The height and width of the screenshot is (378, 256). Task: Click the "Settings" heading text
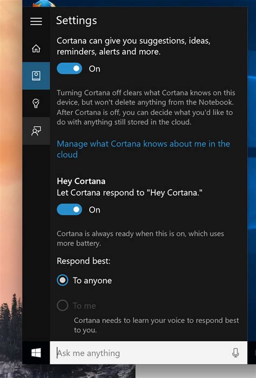tap(76, 21)
